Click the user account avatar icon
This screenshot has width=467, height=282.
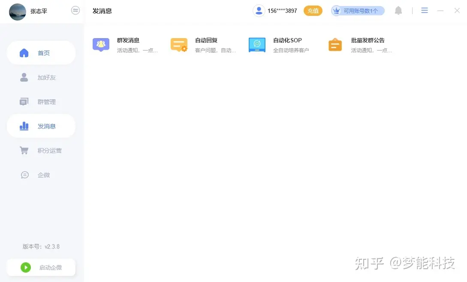[x=259, y=11]
